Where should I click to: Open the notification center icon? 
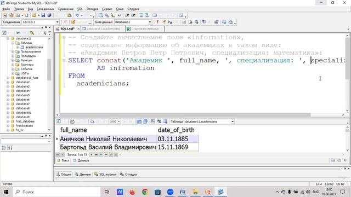click(x=342, y=192)
